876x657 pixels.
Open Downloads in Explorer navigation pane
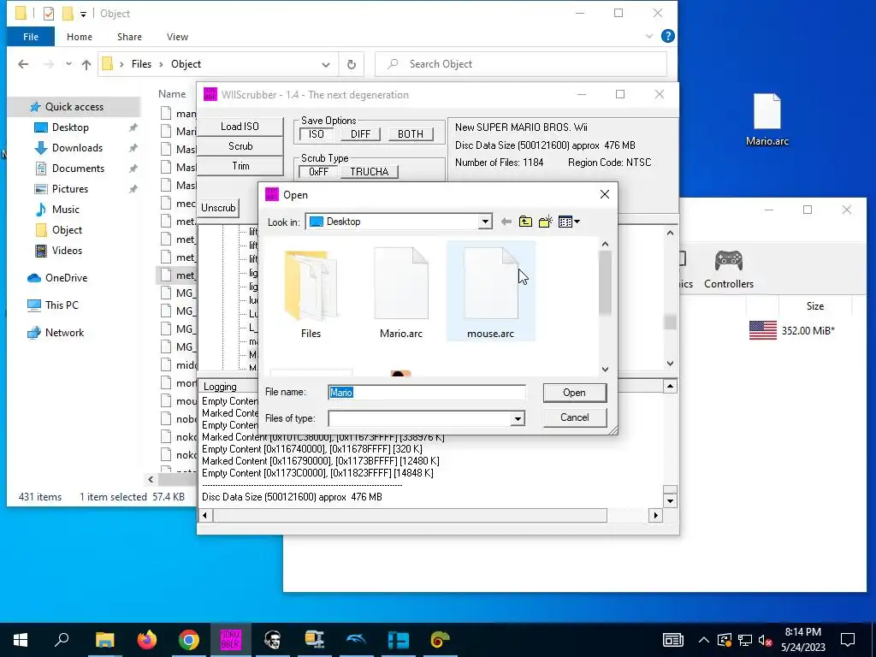tap(77, 148)
